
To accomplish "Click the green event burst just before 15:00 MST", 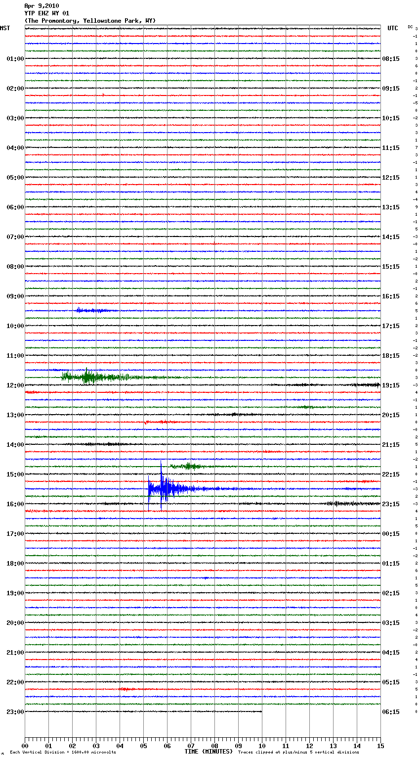I will [189, 466].
